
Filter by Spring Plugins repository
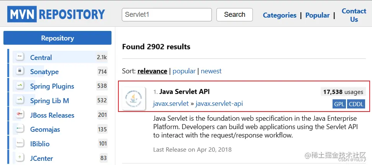pos(52,86)
